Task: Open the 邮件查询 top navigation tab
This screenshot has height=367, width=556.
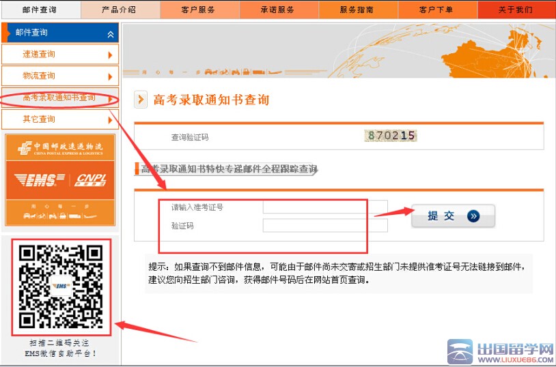Action: click(40, 10)
